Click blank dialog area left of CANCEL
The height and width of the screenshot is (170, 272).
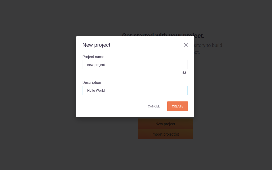tap(113, 106)
